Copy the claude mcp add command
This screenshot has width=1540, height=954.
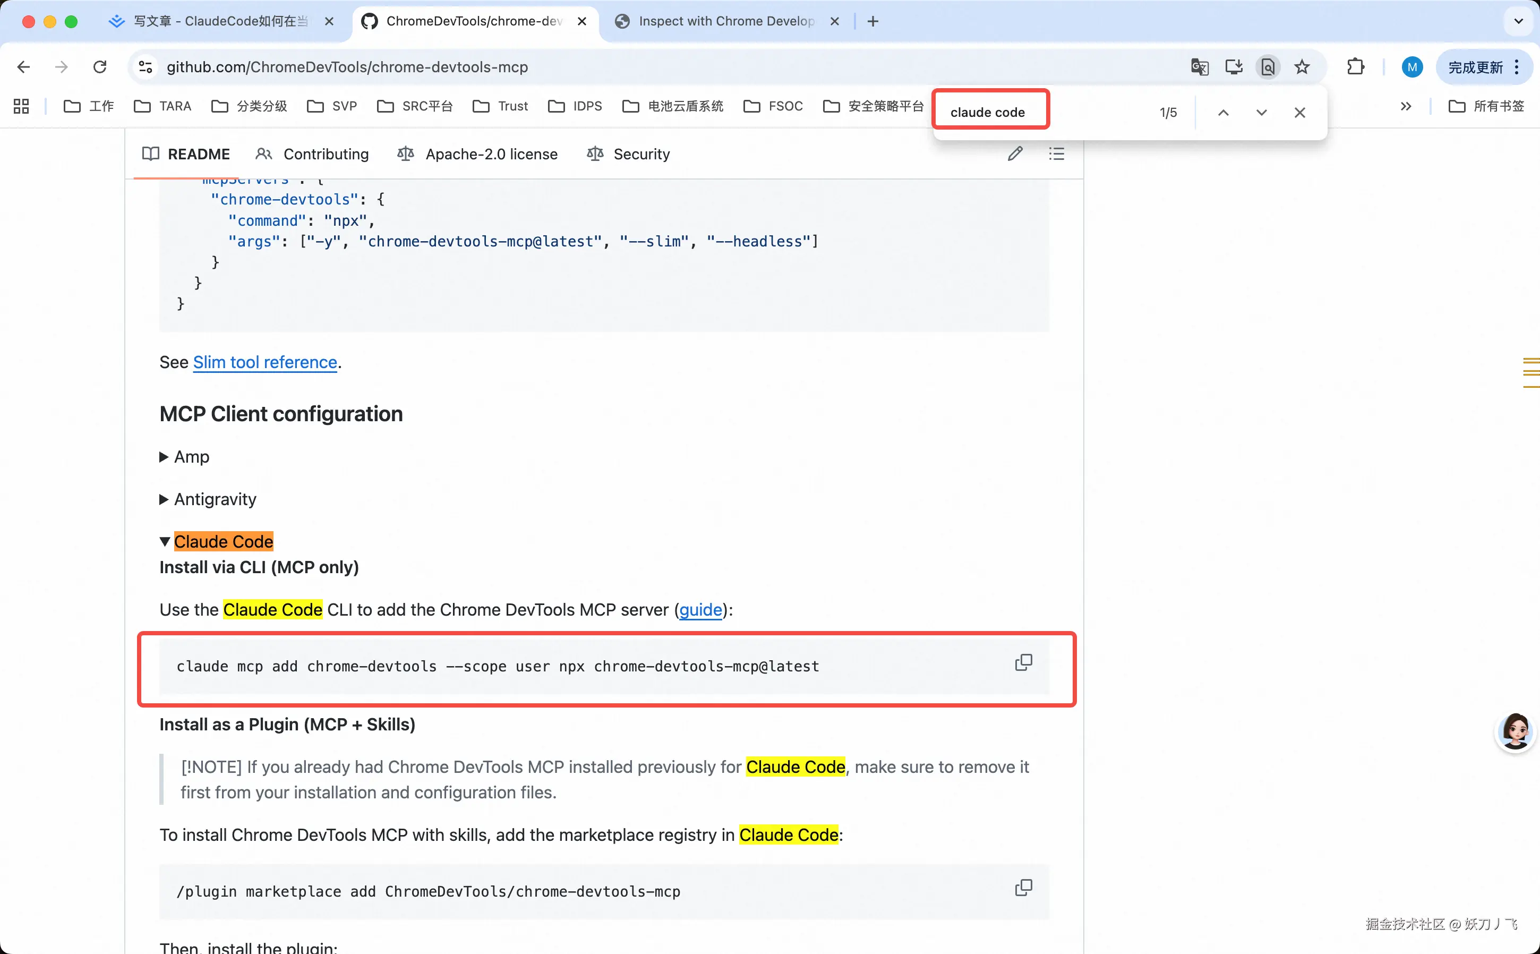[1023, 662]
